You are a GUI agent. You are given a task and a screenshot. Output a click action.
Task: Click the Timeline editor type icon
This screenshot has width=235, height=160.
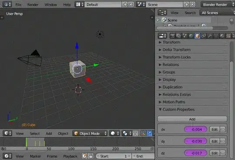pos(8,156)
